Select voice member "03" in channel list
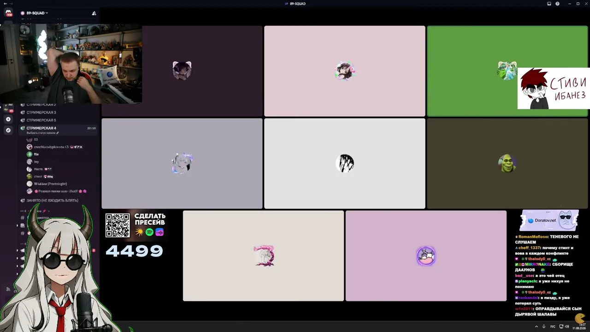The image size is (590, 332). click(35, 139)
